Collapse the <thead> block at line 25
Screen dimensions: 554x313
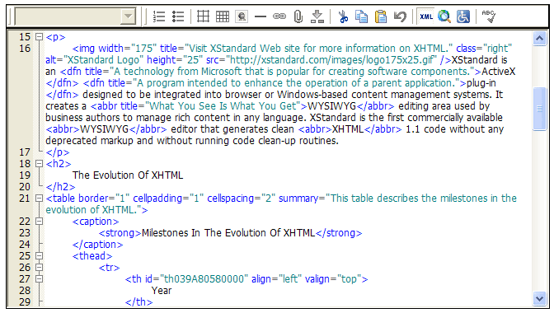coord(40,256)
